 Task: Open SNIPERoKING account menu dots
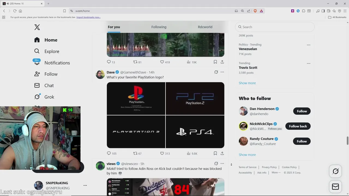pos(85,185)
